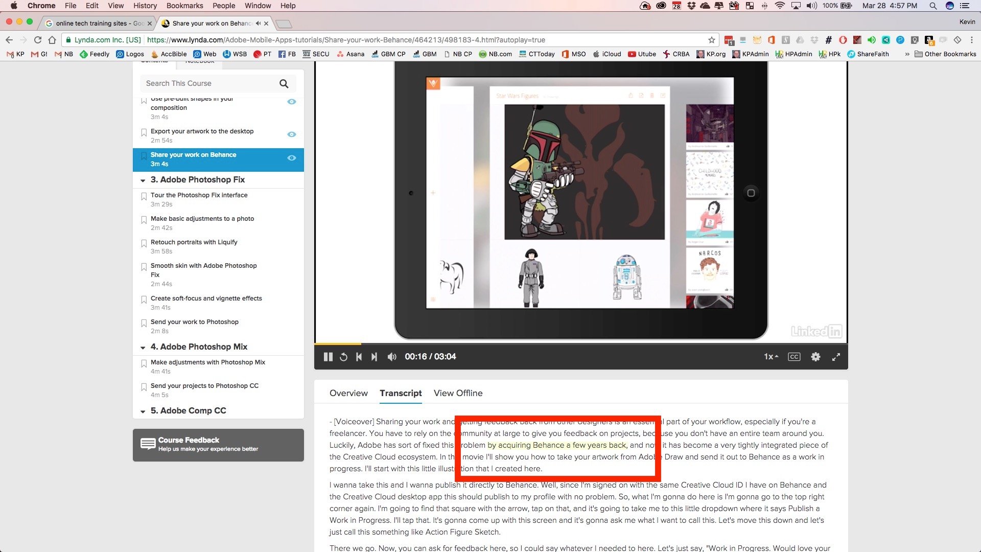Open Notification Center icon
981x552 pixels.
(x=965, y=6)
